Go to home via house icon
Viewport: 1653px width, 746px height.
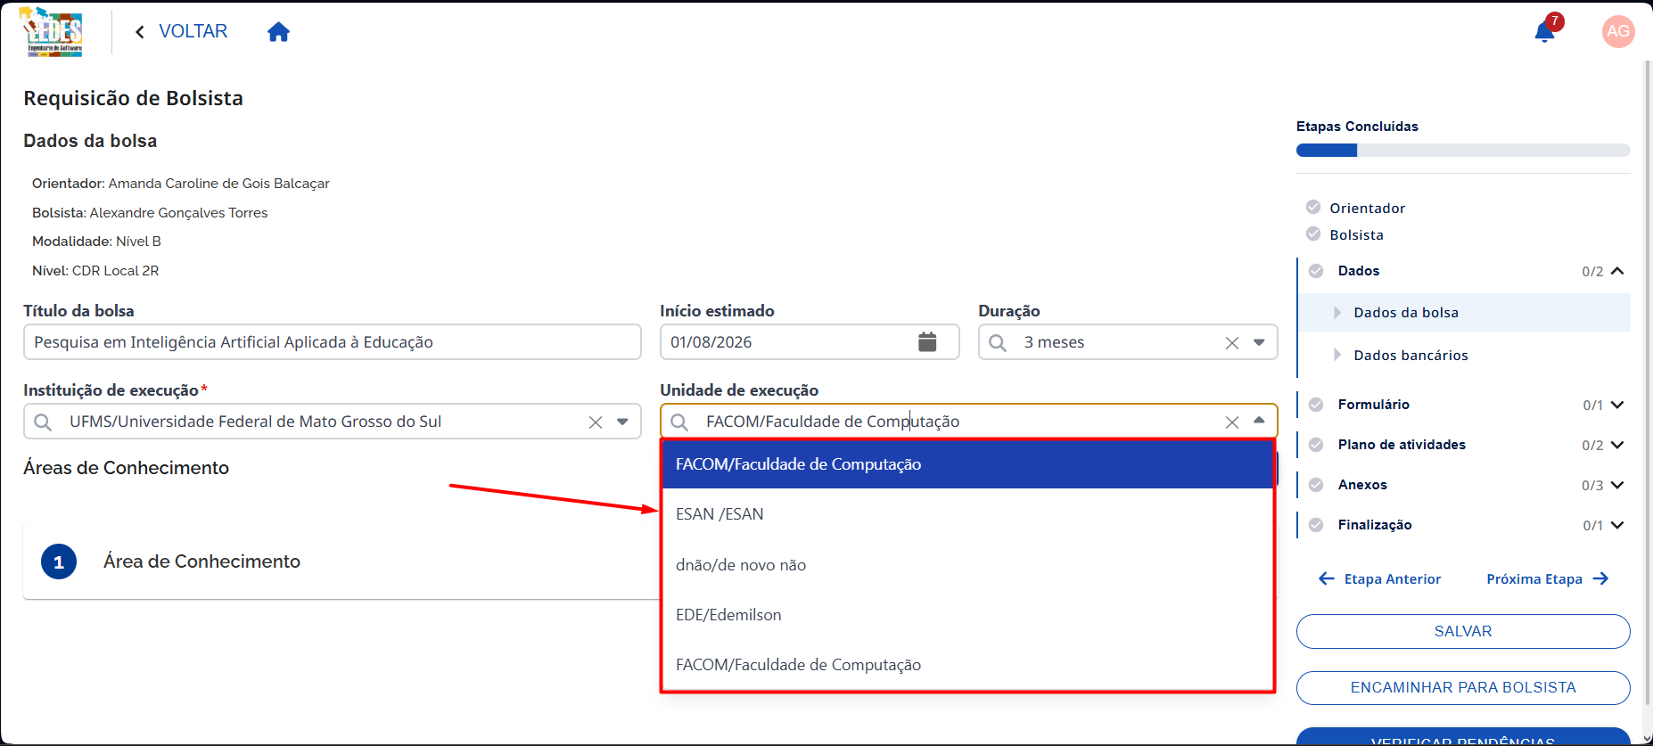click(278, 32)
